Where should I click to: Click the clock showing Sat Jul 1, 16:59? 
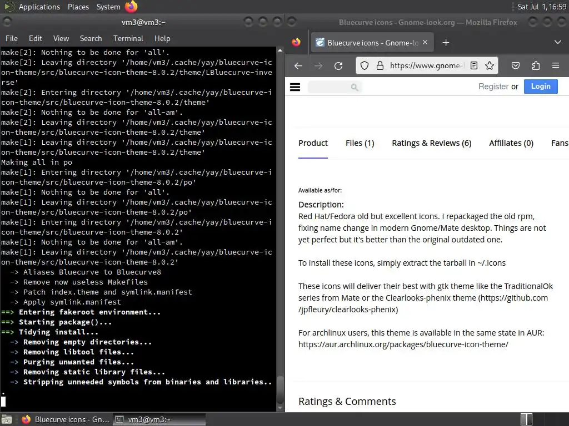(x=542, y=7)
